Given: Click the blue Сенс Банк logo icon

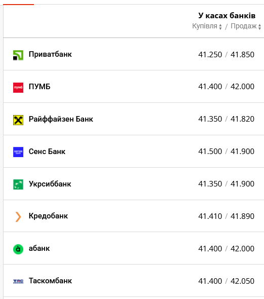Looking at the screenshot, I should coord(18,152).
